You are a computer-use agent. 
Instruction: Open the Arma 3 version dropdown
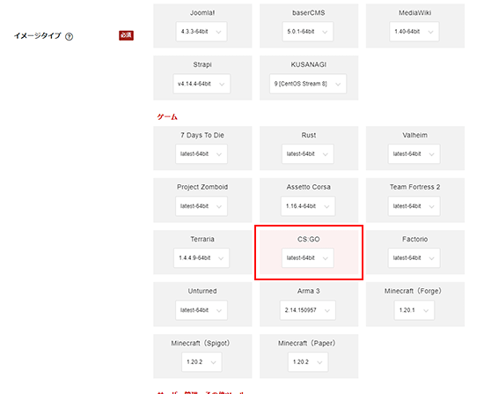308,310
